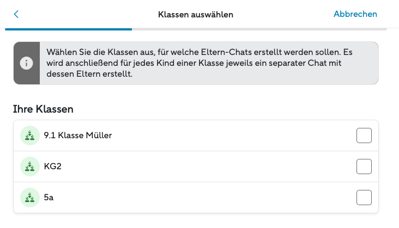The height and width of the screenshot is (228, 399).
Task: Go back using the left chevron
Action: point(16,14)
